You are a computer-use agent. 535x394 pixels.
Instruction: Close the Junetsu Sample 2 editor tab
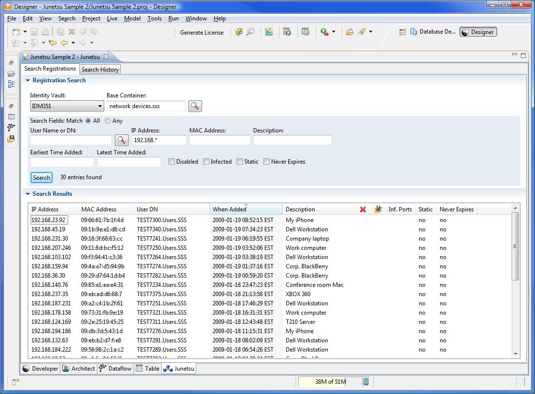click(x=106, y=56)
